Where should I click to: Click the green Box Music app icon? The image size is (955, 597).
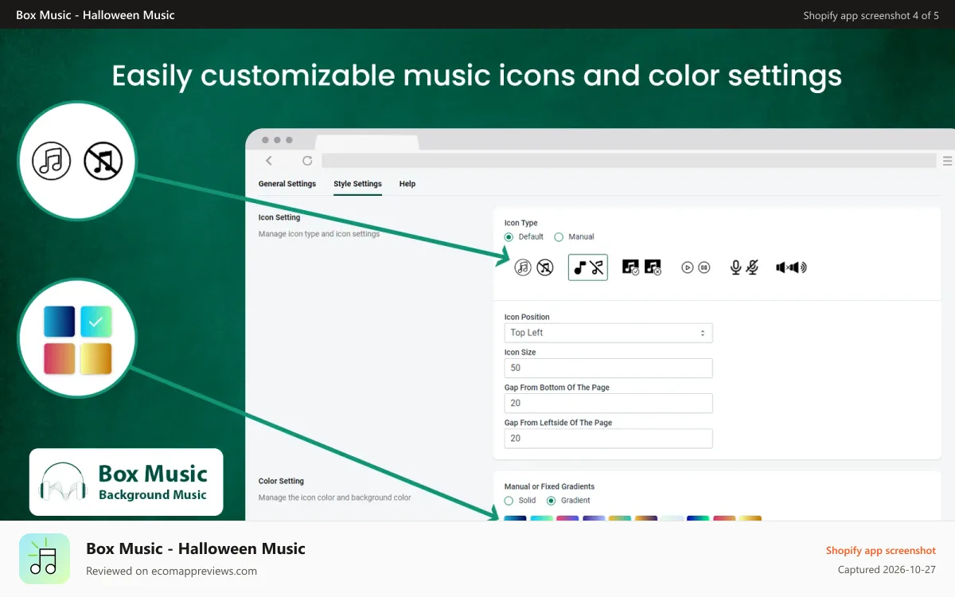45,559
